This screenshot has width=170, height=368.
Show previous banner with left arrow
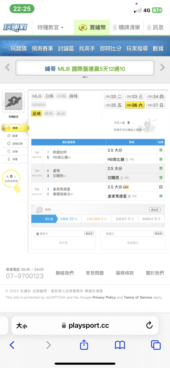click(x=7, y=67)
